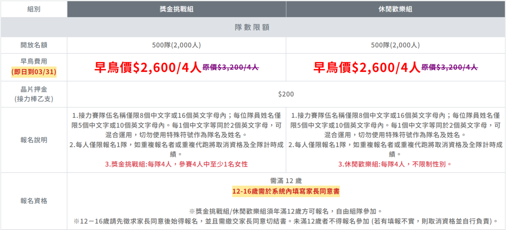Select the 獎金挑戰組 column header

point(177,9)
